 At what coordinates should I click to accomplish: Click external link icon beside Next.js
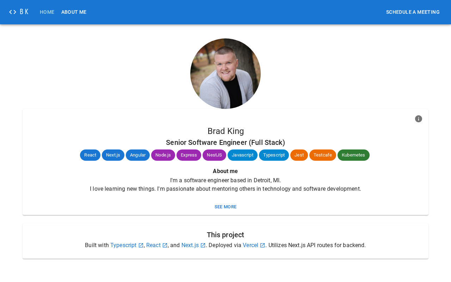coord(203,245)
